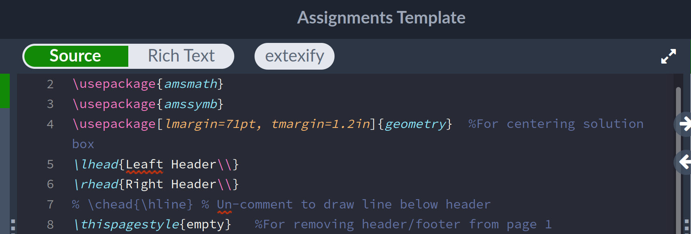The image size is (691, 234).
Task: Click the extexify button
Action: (x=294, y=56)
